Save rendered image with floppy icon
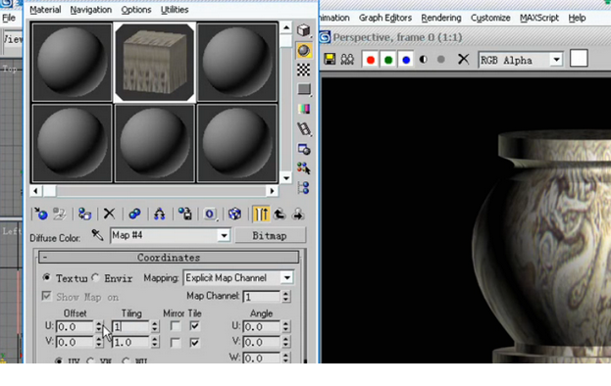611x386 pixels. pos(330,59)
